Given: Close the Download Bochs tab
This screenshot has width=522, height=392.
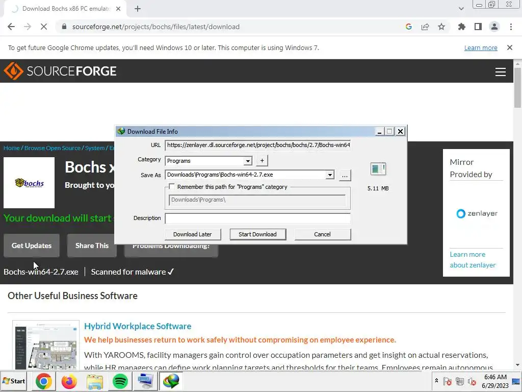Looking at the screenshot, I should pos(118,9).
